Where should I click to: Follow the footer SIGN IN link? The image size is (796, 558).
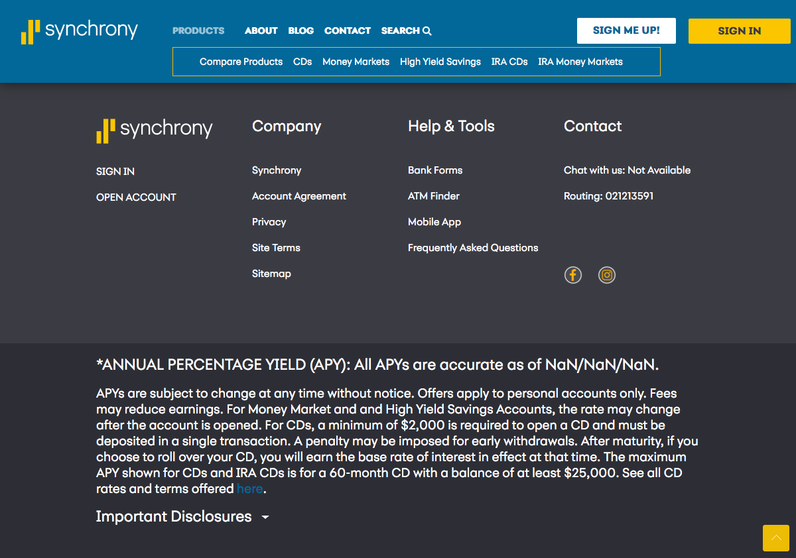coord(115,171)
